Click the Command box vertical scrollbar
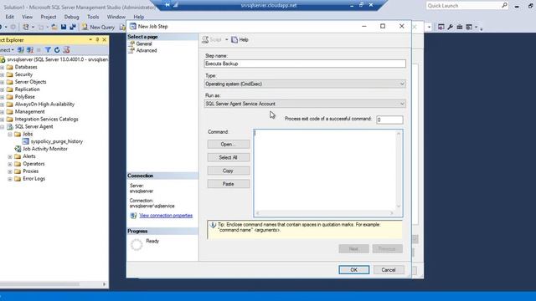Viewport: 536px width, 301px height. 399,170
